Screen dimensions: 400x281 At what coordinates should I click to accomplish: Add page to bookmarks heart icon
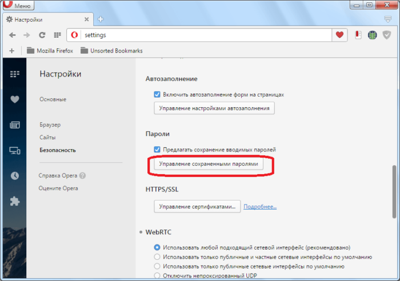pos(339,35)
